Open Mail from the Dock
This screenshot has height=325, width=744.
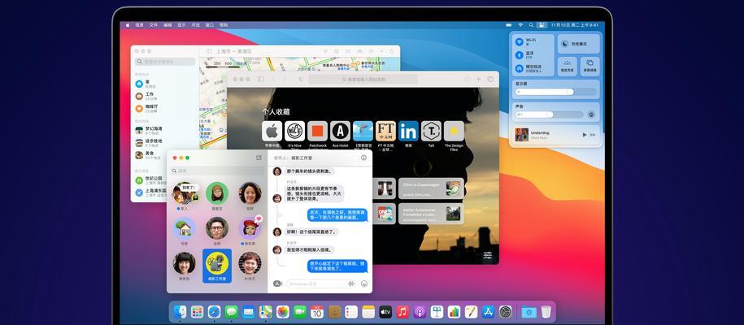tap(248, 312)
